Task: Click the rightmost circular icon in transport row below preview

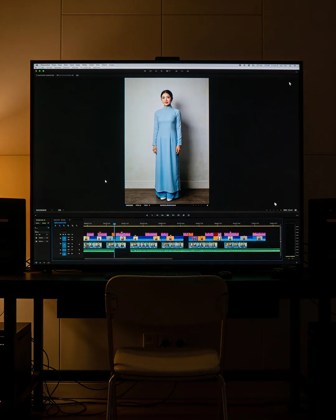Action: coord(189,215)
